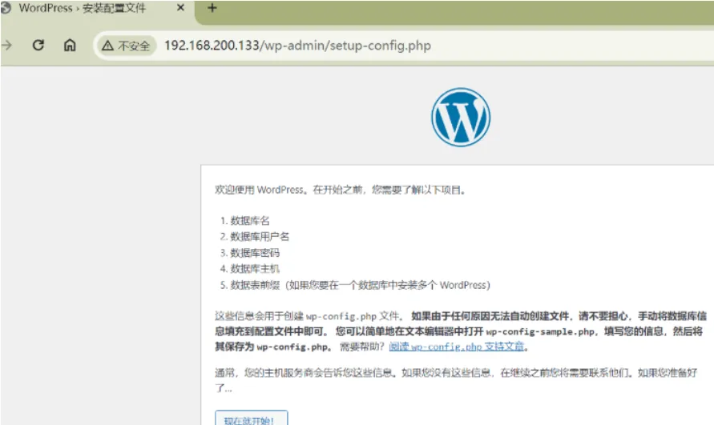Click the 数据库密码 list item

pyautogui.click(x=255, y=252)
